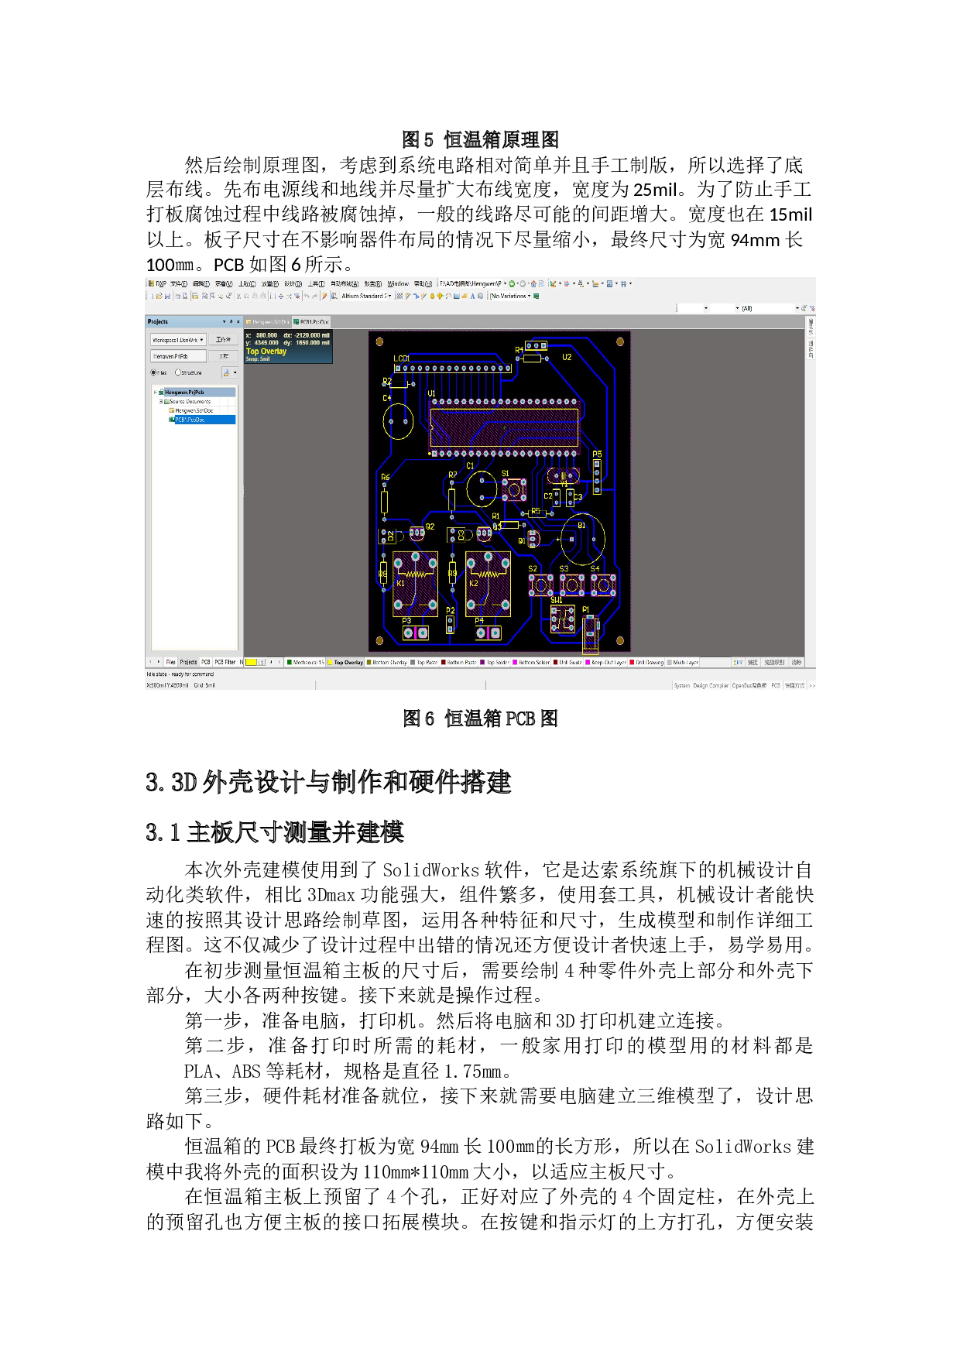The height and width of the screenshot is (1358, 960).
Task: Click the green back navigation icon
Action: [512, 283]
